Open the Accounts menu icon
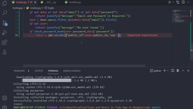 tap(5, 98)
